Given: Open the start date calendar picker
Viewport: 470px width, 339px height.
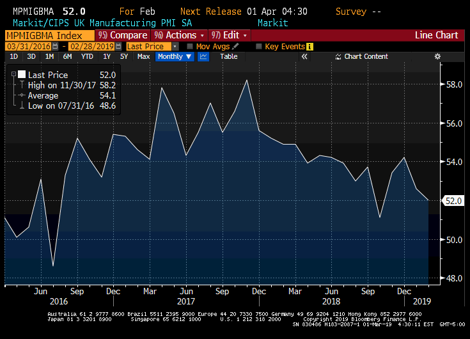Looking at the screenshot, I should [55, 47].
